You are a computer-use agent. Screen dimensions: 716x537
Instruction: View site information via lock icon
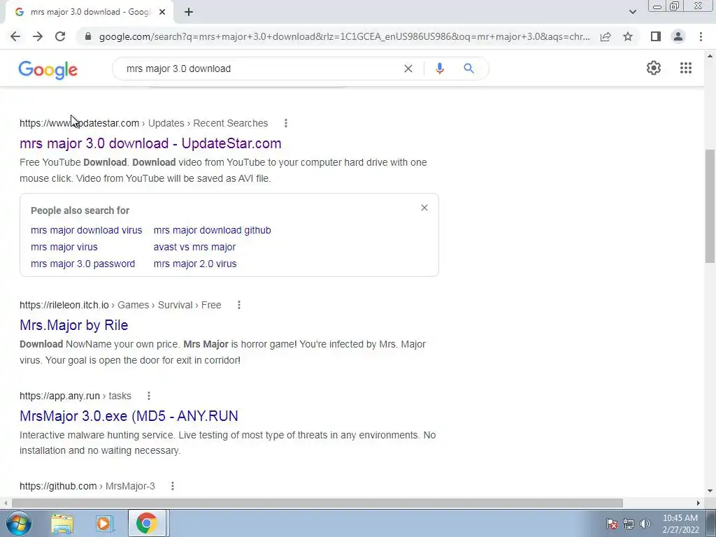click(88, 36)
